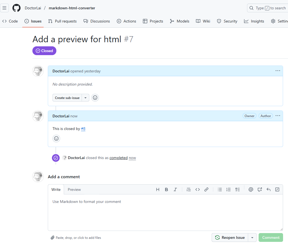Switch to the Projects tab
This screenshot has width=288, height=252.
pyautogui.click(x=153, y=21)
